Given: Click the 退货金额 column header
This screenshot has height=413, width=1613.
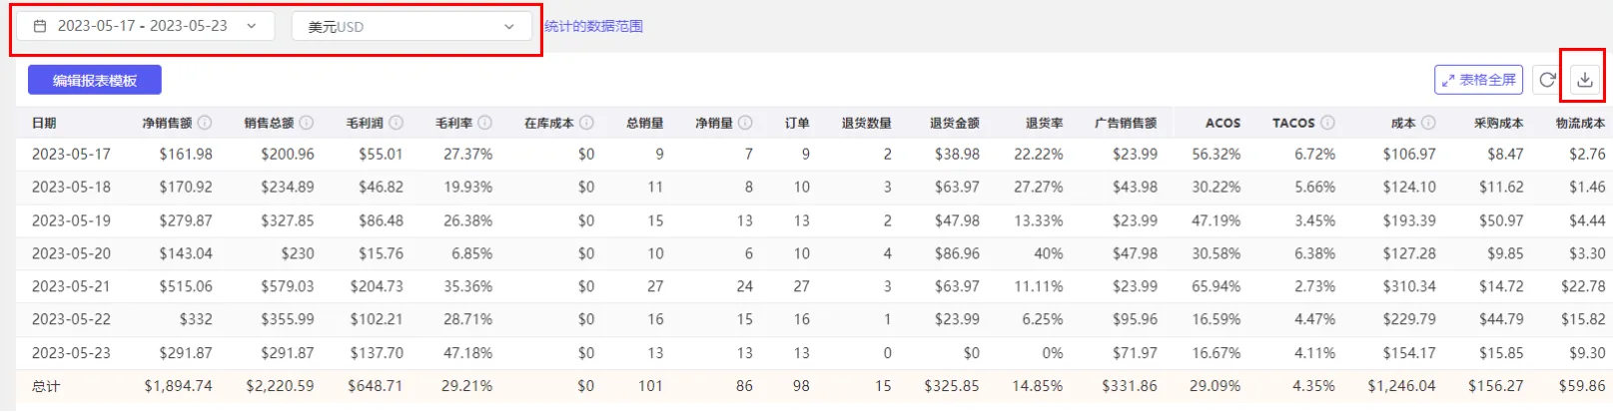Looking at the screenshot, I should 955,123.
